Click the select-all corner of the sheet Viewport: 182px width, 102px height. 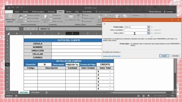coord(8,33)
